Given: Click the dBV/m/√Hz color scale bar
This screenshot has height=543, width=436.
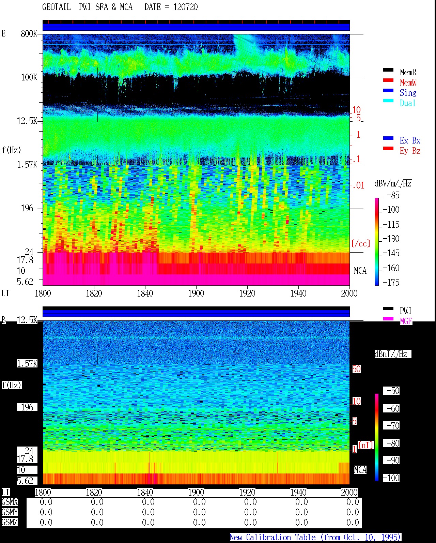Looking at the screenshot, I should click(377, 241).
